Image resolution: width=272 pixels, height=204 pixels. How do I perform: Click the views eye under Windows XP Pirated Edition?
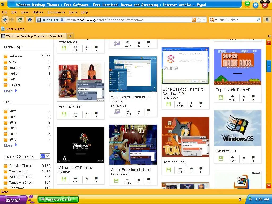pyautogui.click(x=75, y=178)
